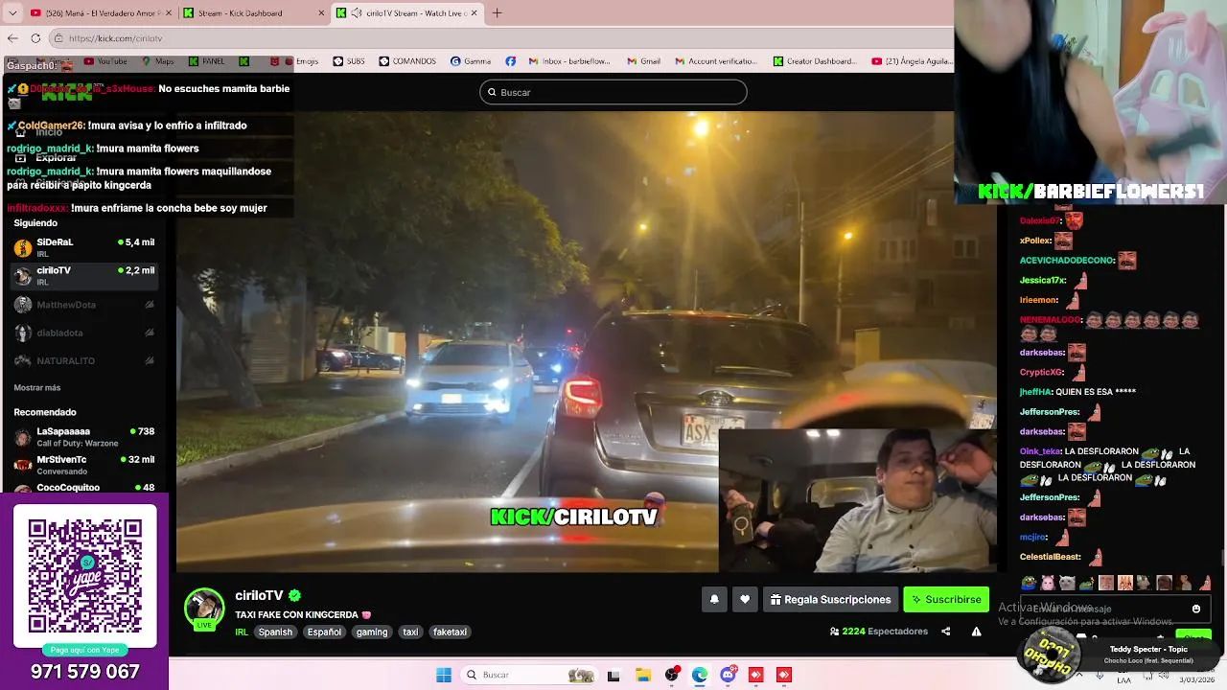1227x690 pixels.
Task: Click the Suscribirse button
Action: 946,599
